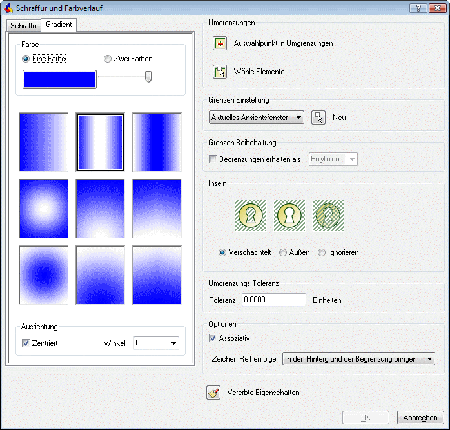
Task: Select the Zwei Farben radio button
Action: click(x=107, y=59)
